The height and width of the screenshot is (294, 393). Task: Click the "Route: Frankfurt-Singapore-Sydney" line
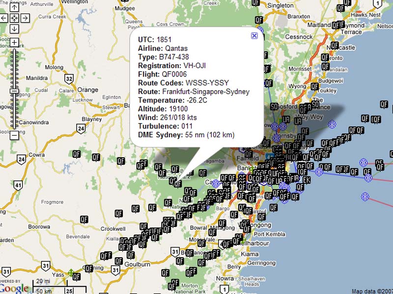coord(194,92)
